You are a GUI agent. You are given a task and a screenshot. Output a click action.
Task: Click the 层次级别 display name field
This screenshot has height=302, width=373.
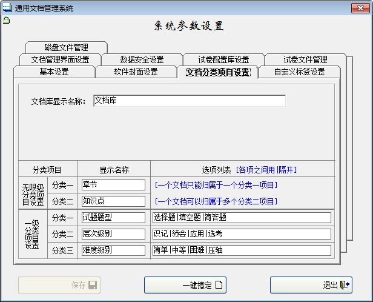coord(113,234)
